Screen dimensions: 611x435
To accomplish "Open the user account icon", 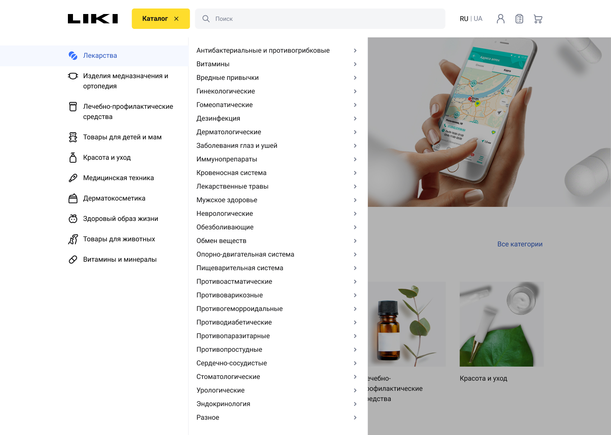I will (501, 19).
